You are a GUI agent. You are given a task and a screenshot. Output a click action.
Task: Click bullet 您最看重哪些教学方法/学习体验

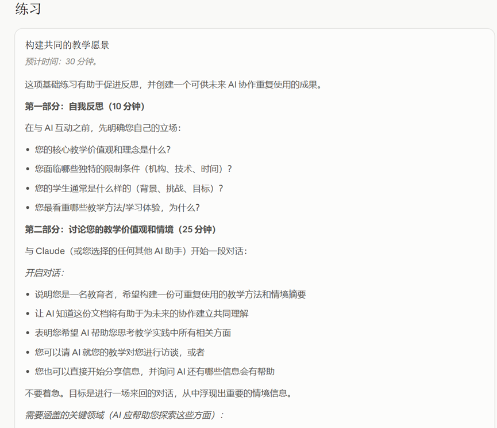click(117, 208)
